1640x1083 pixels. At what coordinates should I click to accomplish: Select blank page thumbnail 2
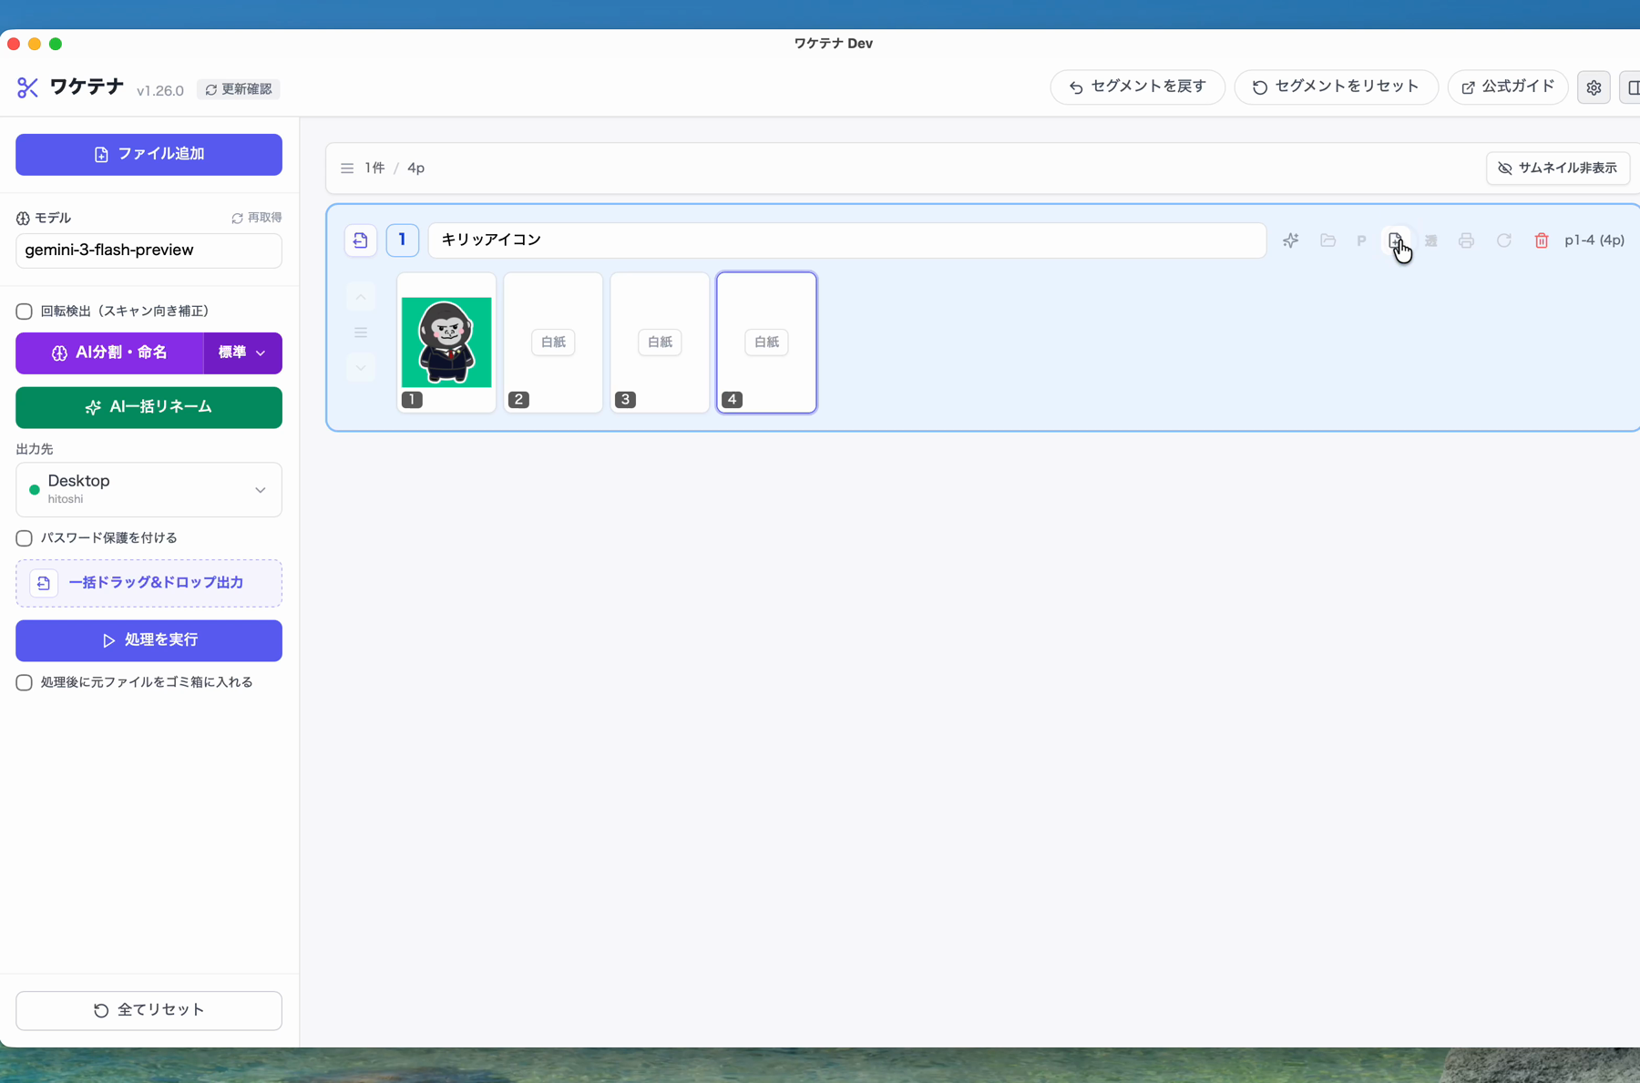click(553, 342)
